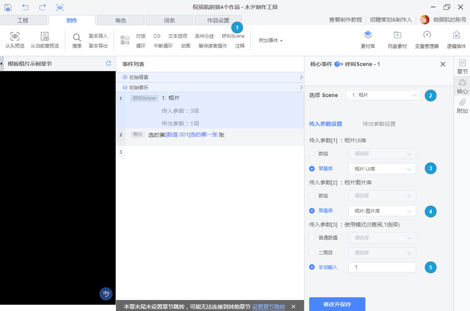Open the 设置章节跳转 link
Image resolution: width=470 pixels, height=311 pixels.
(x=269, y=307)
